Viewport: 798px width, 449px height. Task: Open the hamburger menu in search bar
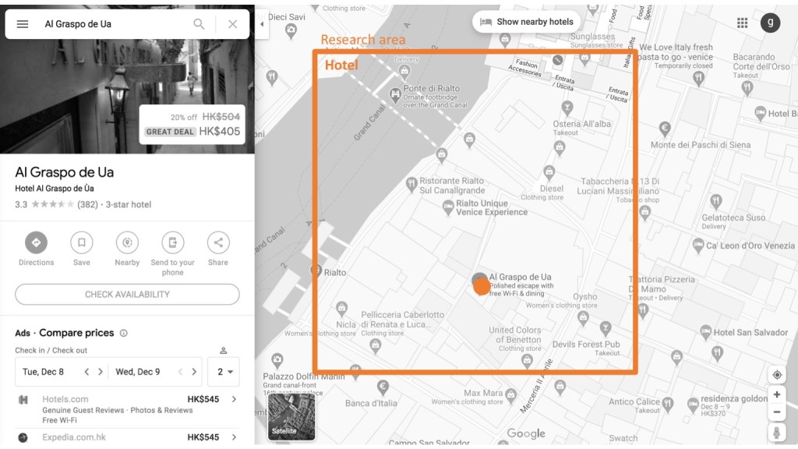click(23, 24)
